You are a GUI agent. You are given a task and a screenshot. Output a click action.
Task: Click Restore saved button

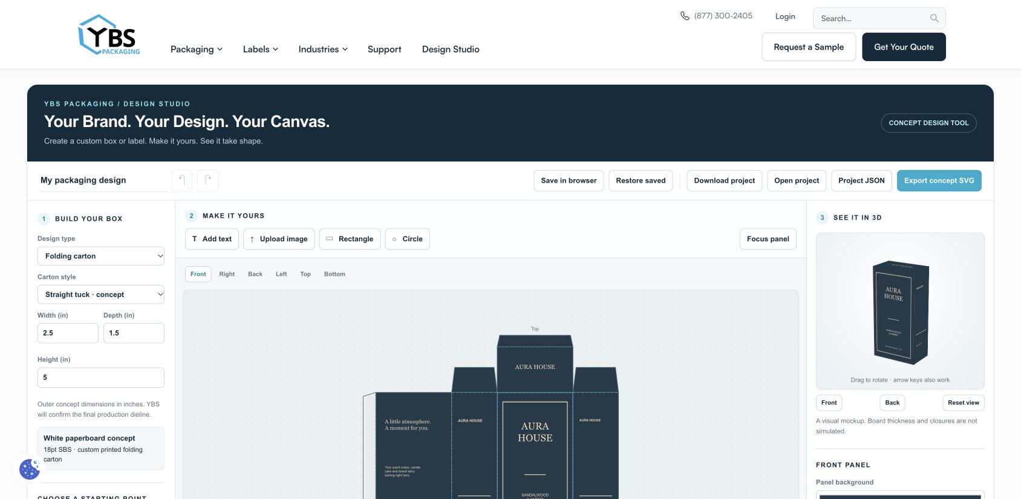[641, 180]
